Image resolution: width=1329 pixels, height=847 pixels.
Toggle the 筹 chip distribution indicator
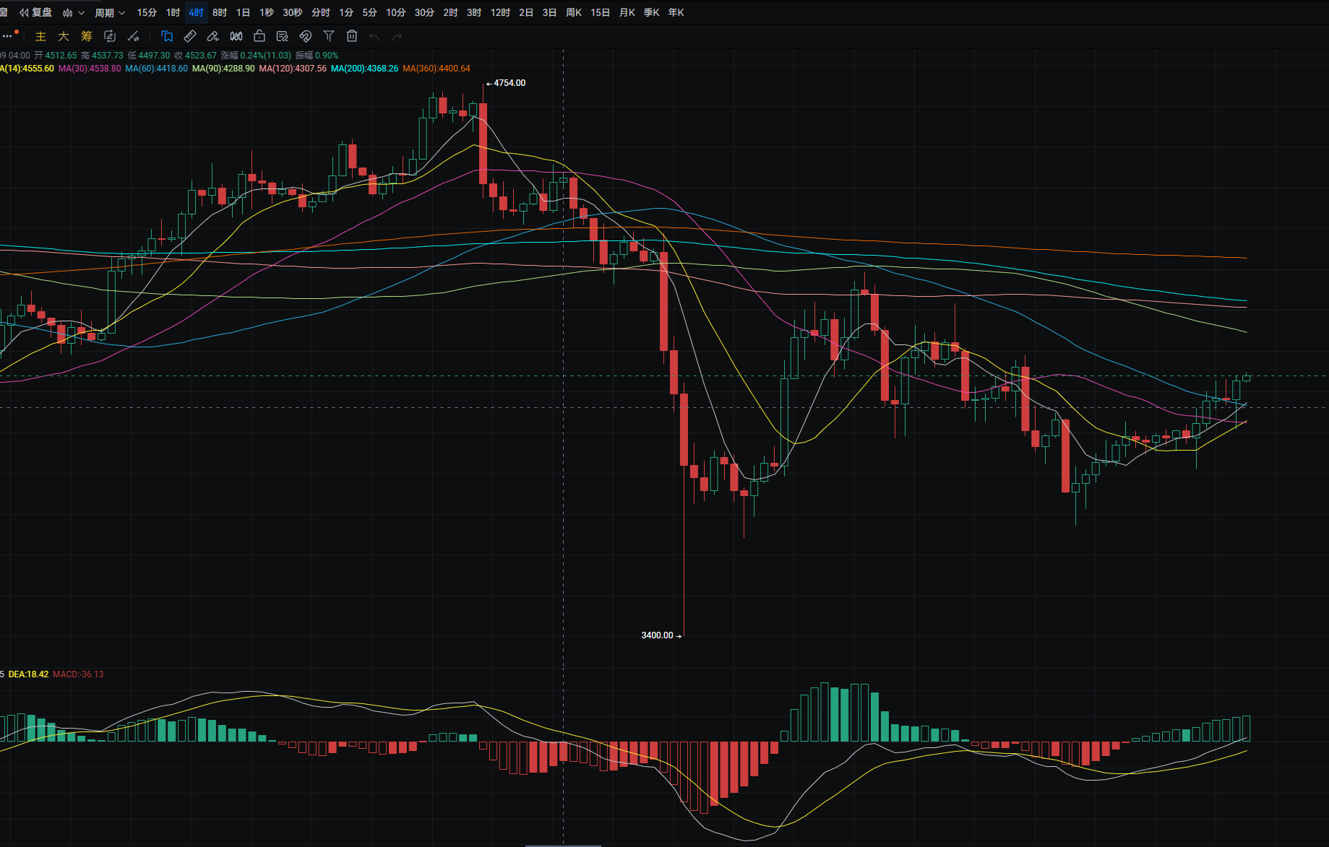pos(87,36)
